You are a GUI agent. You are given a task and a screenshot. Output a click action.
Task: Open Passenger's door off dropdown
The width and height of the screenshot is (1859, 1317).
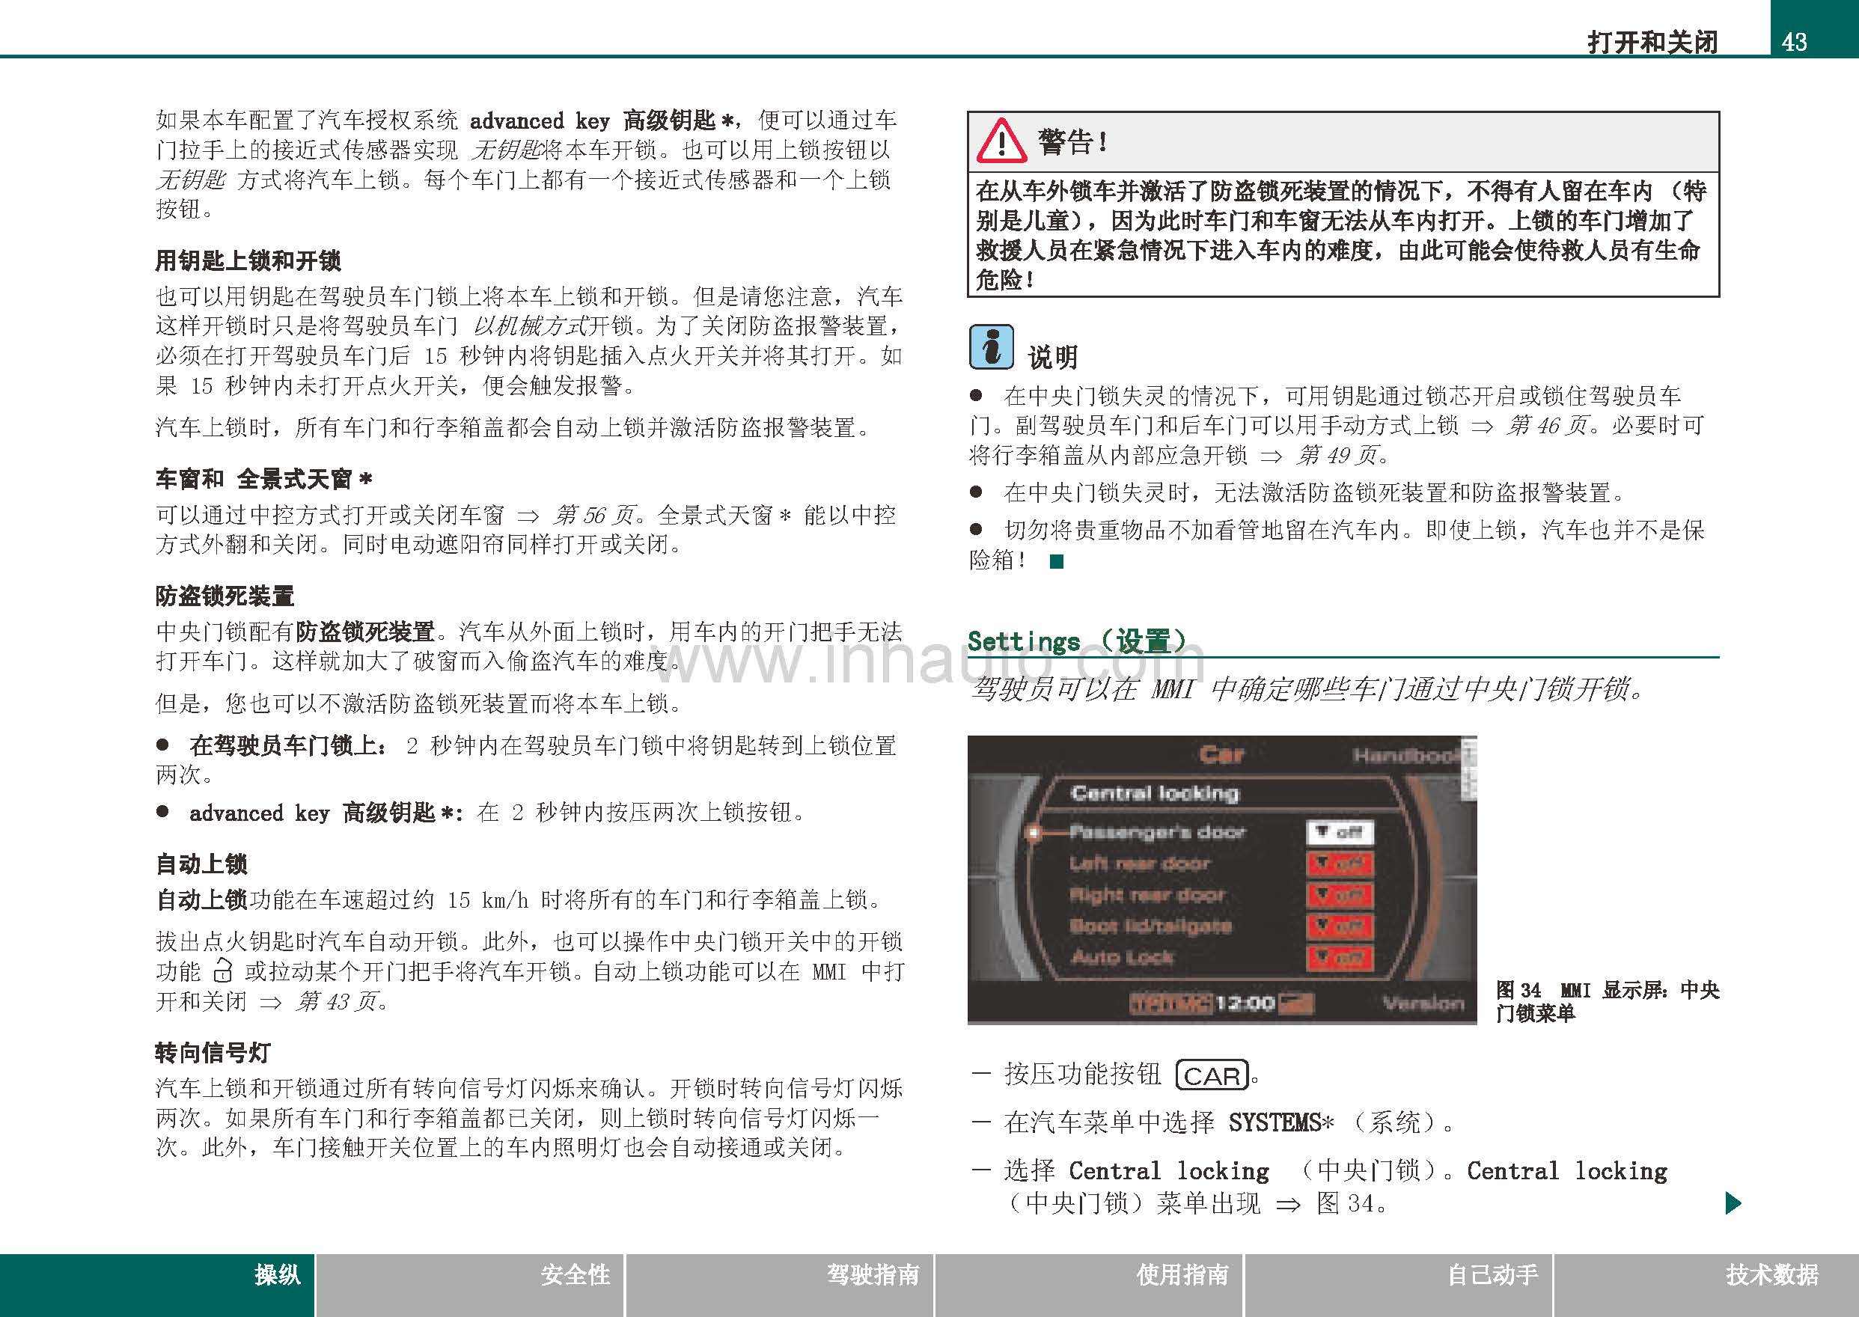pos(1339,832)
